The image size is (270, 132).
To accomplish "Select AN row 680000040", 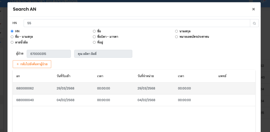I will point(25,100).
